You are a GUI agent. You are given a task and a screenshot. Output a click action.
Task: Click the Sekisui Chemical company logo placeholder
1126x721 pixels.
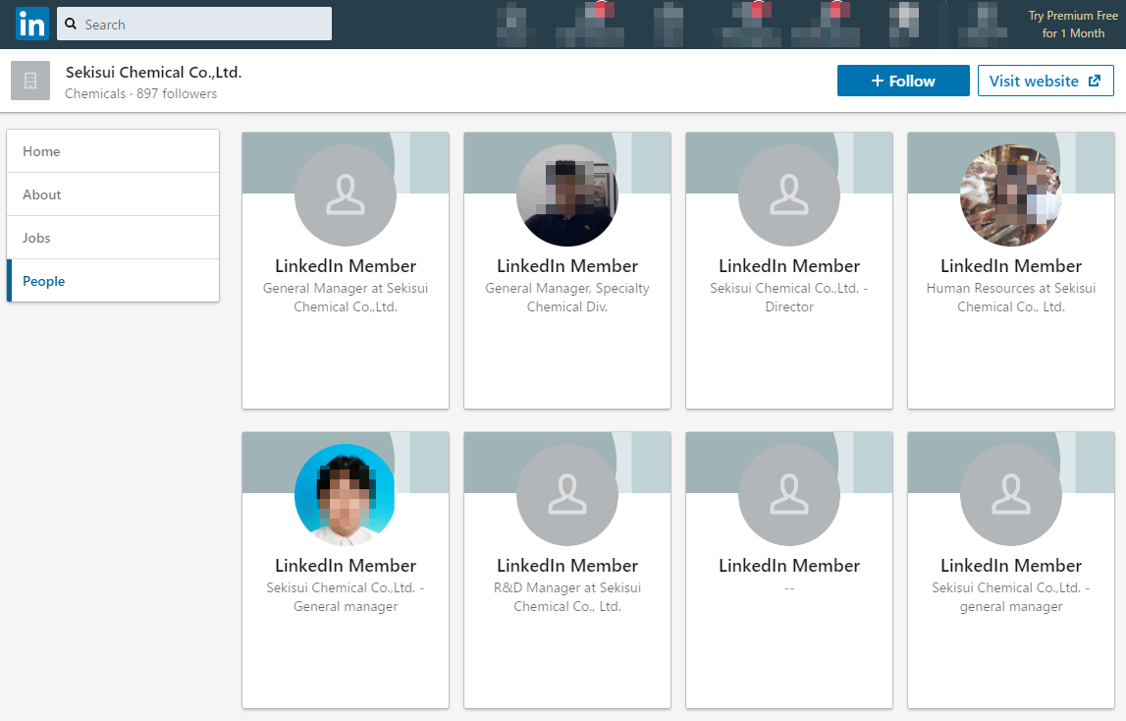pos(30,81)
